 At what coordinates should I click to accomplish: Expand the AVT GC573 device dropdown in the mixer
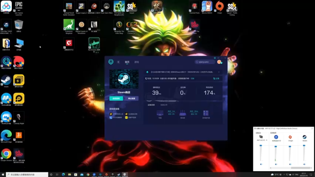click(x=267, y=140)
